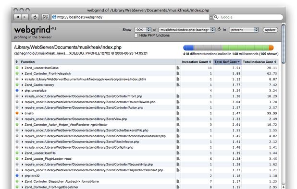Open file icon for Zend/View.php row
The image size is (297, 189).
[x=178, y=119]
